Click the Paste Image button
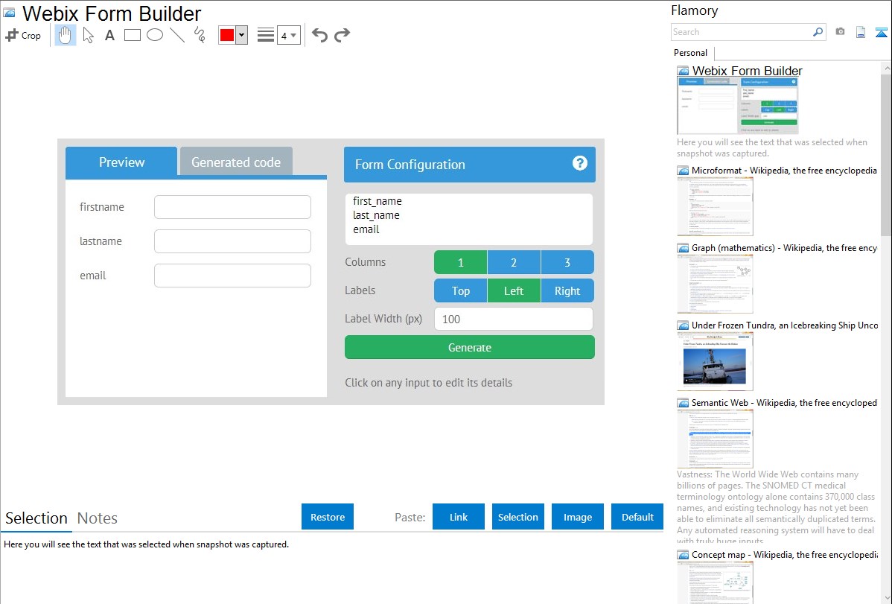Image resolution: width=892 pixels, height=604 pixels. point(577,517)
